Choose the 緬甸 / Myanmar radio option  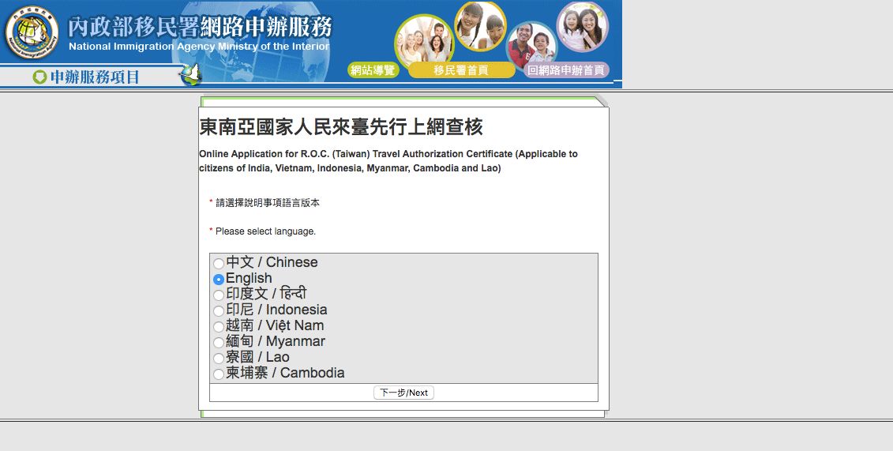[219, 343]
